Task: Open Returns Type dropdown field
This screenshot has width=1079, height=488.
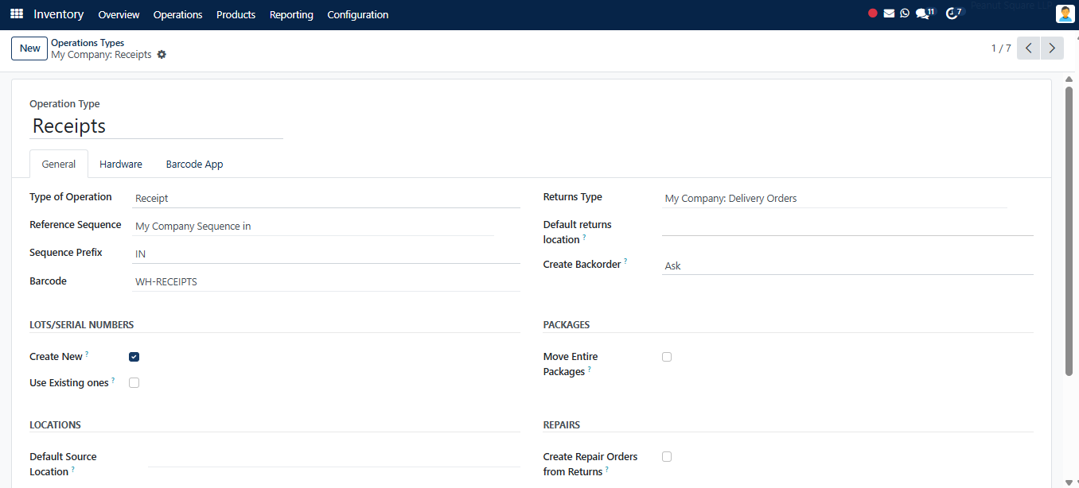Action: 835,199
